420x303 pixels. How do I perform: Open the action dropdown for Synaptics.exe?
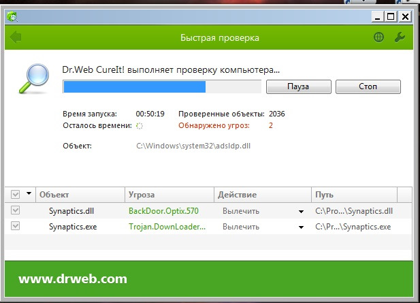301,227
